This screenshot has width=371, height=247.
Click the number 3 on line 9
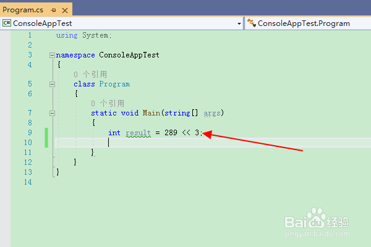coord(197,133)
